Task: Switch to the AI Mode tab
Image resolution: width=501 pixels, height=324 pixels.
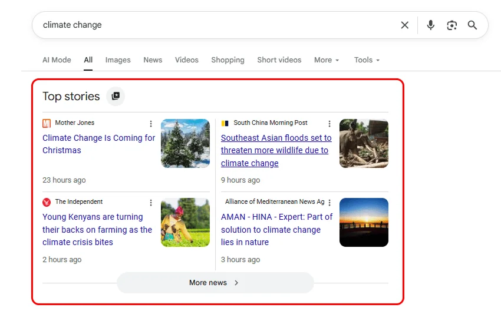Action: (57, 59)
